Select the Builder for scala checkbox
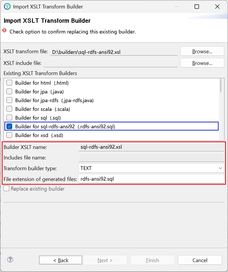The image size is (228, 272). pyautogui.click(x=9, y=109)
